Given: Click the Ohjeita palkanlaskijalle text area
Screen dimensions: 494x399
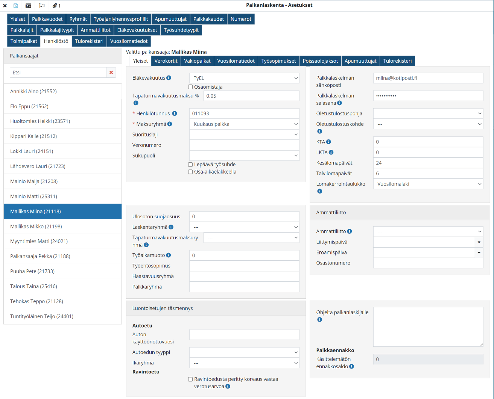Looking at the screenshot, I should (x=428, y=326).
